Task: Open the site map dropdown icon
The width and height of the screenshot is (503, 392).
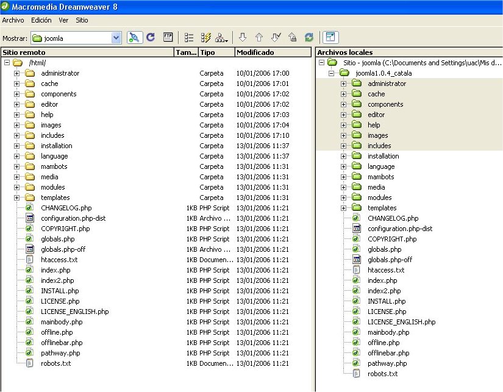Action: tap(221, 38)
